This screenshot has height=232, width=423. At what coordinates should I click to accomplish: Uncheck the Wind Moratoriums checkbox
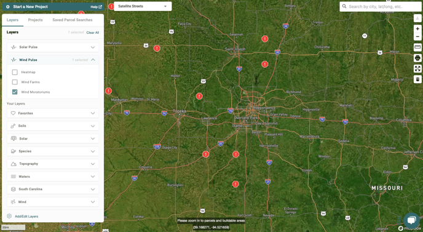15,92
